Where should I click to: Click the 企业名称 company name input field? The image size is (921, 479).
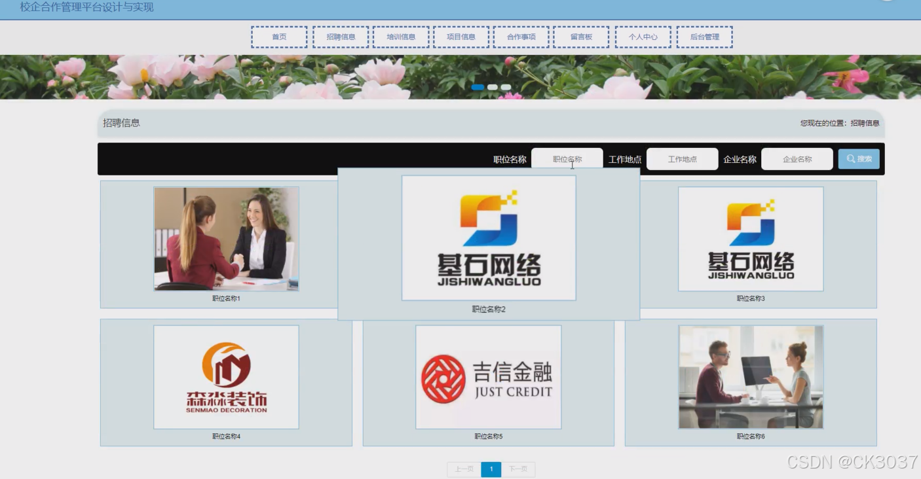[797, 158]
